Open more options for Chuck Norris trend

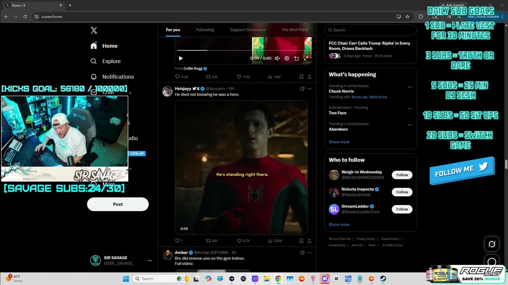click(x=410, y=87)
